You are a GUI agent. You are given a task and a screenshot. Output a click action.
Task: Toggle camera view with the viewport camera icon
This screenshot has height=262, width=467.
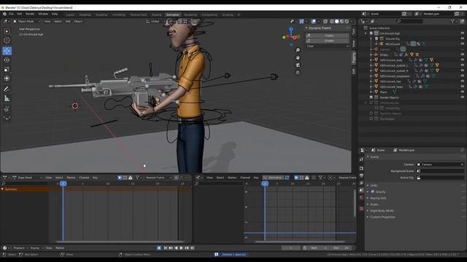pyautogui.click(x=298, y=65)
